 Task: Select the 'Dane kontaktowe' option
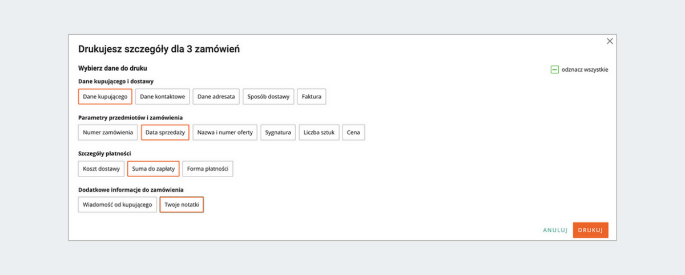tap(163, 97)
